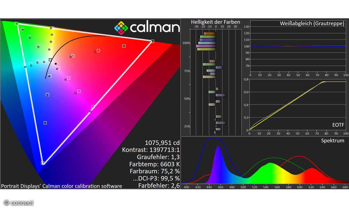Click the Kontrast: 1397713:1 value
Image resolution: width=349 pixels, height=209 pixels.
click(151, 150)
